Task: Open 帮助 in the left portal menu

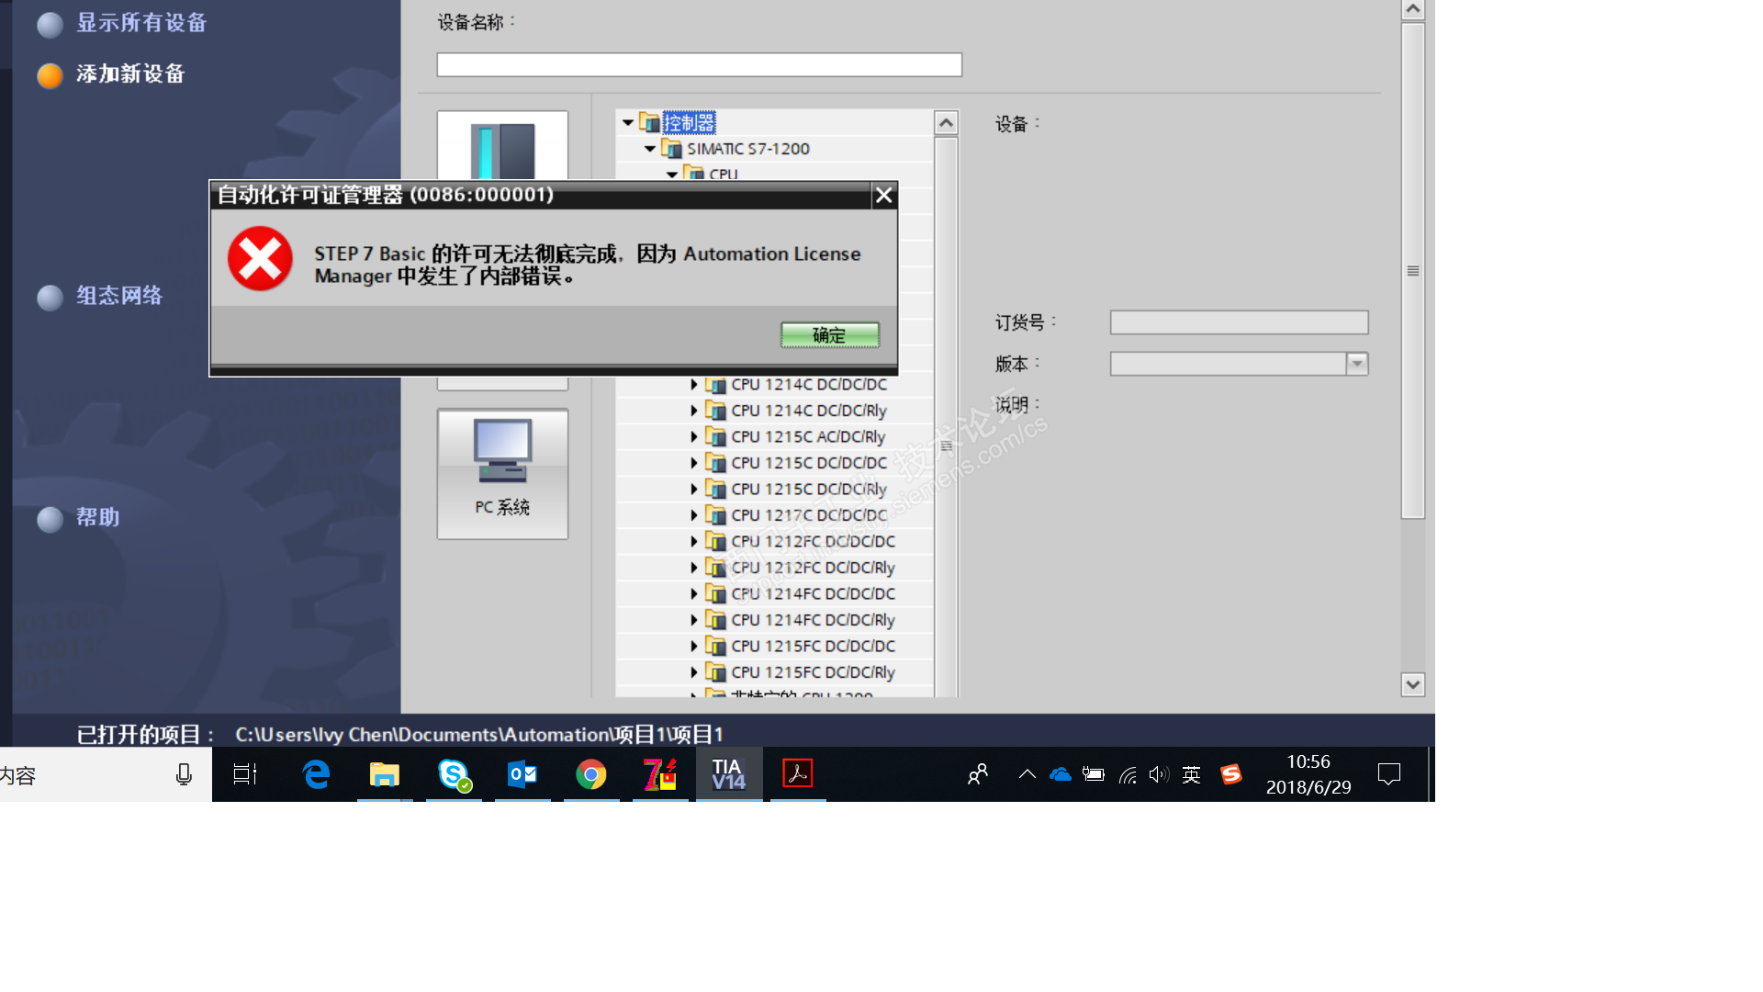Action: pyautogui.click(x=97, y=517)
